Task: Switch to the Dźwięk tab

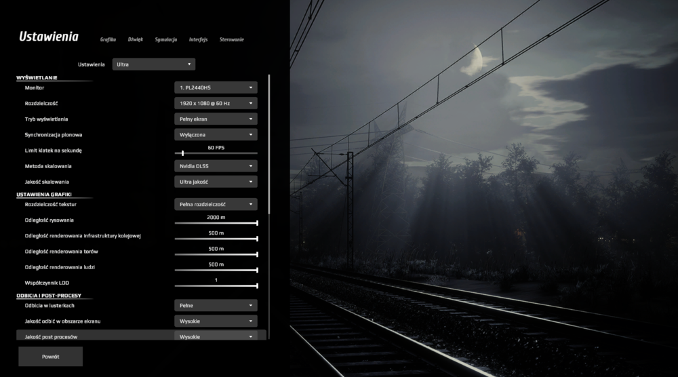Action: coord(136,39)
